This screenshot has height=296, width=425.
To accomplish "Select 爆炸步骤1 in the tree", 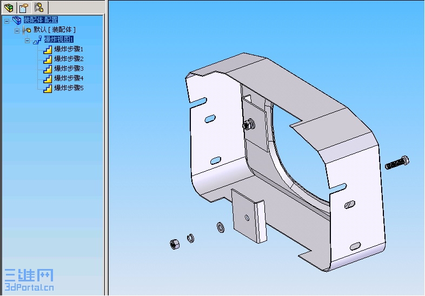I will coord(69,49).
